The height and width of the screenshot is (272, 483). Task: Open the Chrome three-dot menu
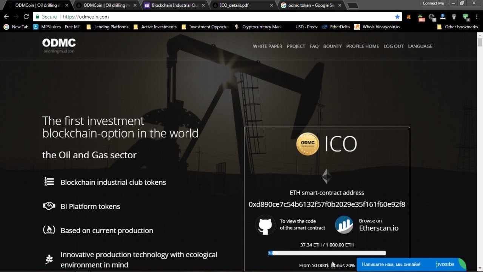pos(477,17)
